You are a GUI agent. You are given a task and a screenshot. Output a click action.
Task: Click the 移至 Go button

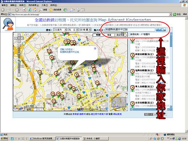click(177, 14)
